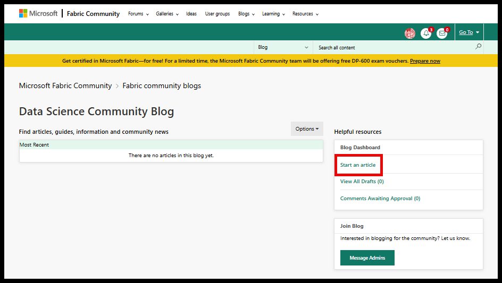This screenshot has width=502, height=283.
Task: Click the search magnifier icon
Action: pos(478,47)
